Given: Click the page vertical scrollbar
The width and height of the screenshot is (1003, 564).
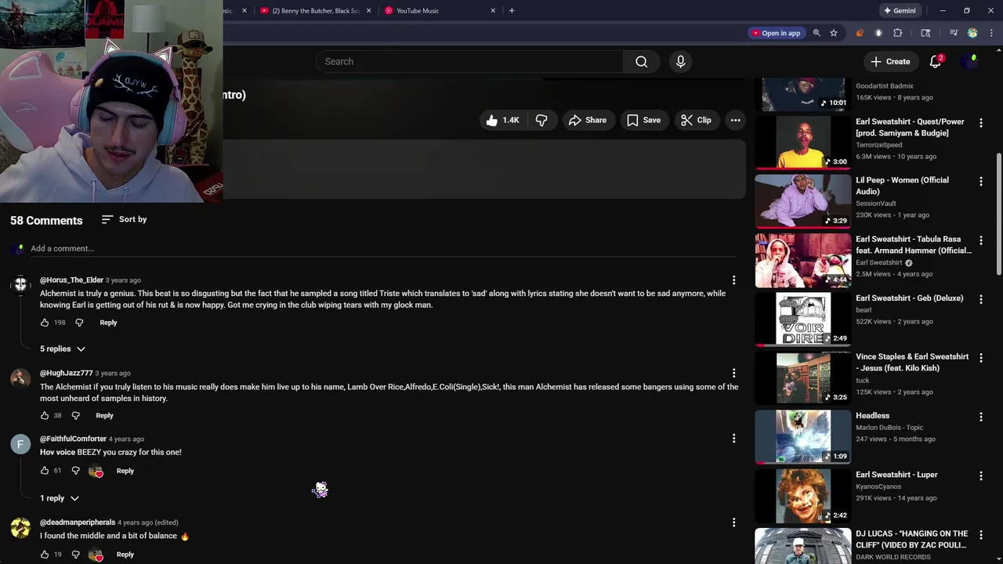Looking at the screenshot, I should 998,212.
